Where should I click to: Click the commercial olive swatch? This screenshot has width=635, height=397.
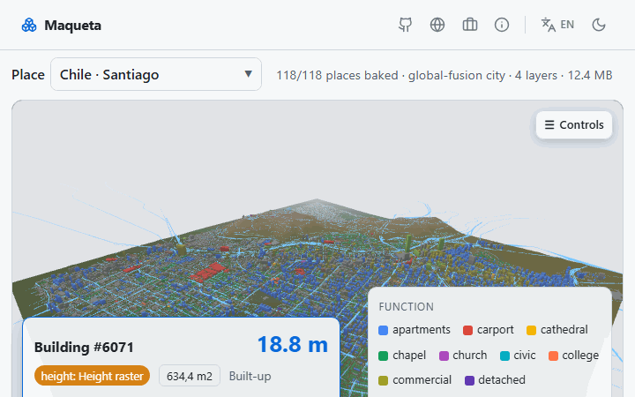coord(383,380)
